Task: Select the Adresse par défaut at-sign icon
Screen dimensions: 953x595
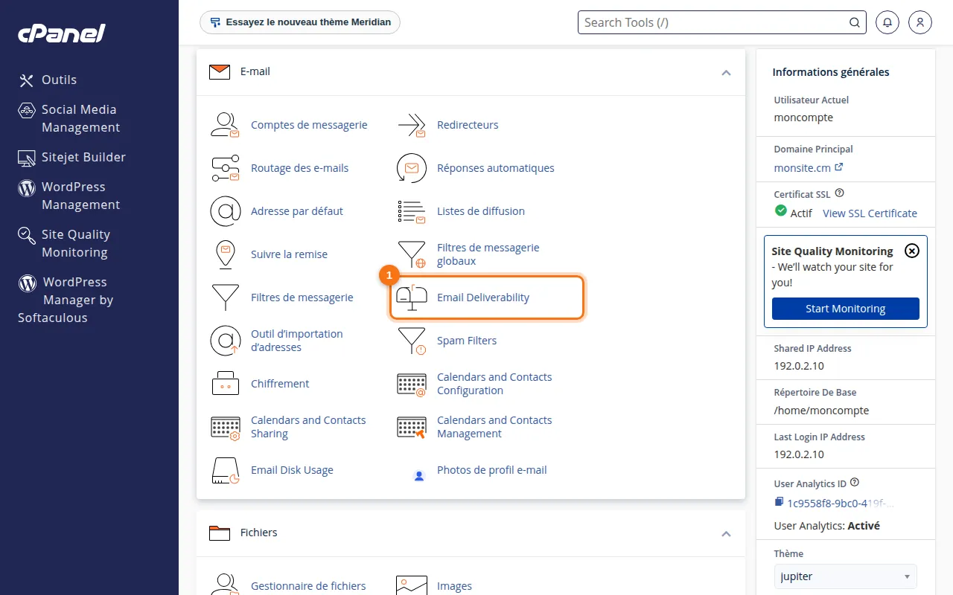Action: coord(225,211)
